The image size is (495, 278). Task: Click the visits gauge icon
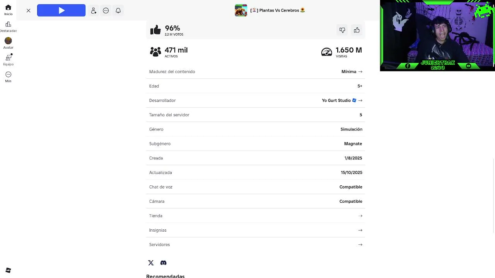pyautogui.click(x=327, y=52)
